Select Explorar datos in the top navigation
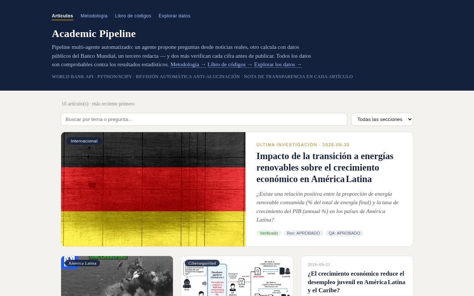The height and width of the screenshot is (296, 474). pyautogui.click(x=174, y=16)
